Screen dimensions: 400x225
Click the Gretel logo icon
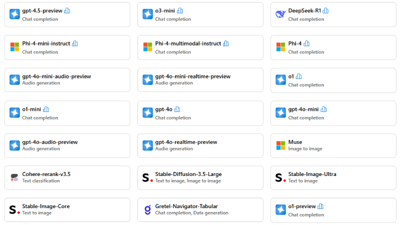(x=147, y=209)
